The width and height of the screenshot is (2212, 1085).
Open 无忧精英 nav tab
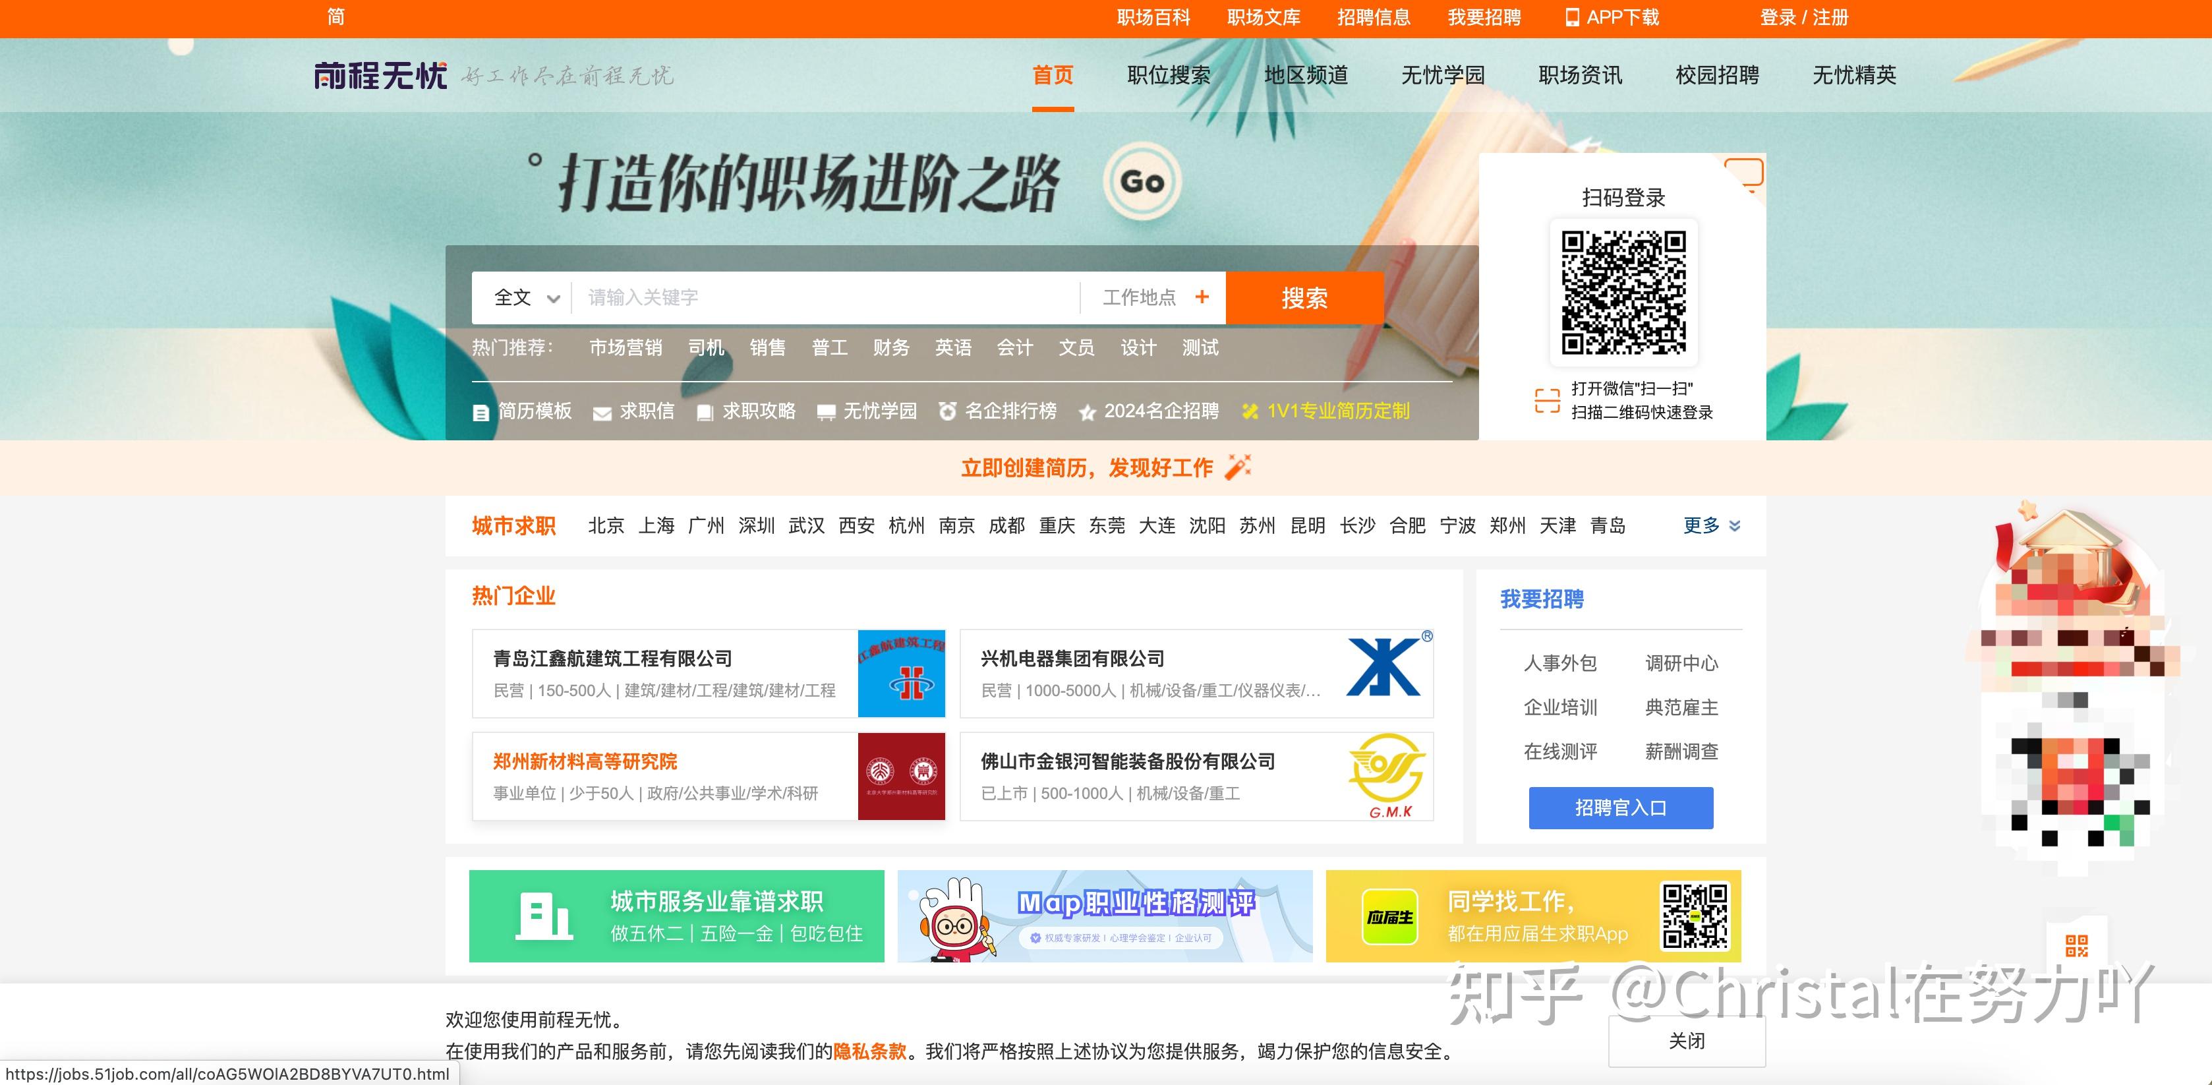(x=1854, y=74)
